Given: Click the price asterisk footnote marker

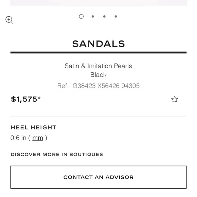Looking at the screenshot, I should tap(39, 98).
